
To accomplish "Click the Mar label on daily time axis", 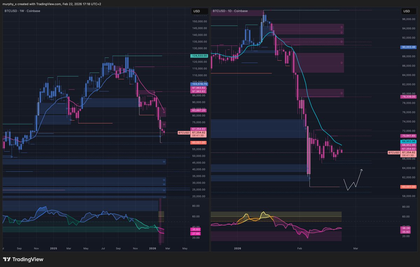I will [x=356, y=248].
